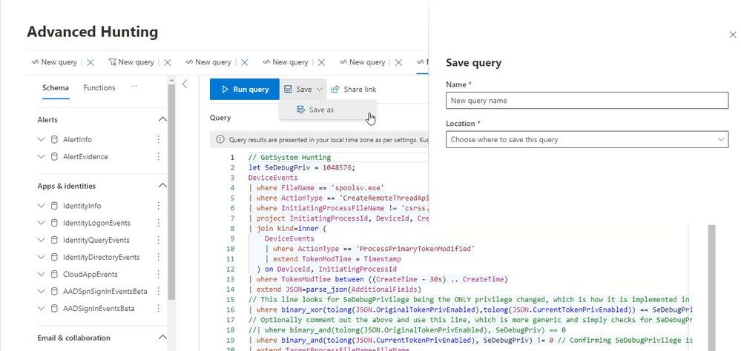Click the query results info icon
Viewport: 741px width, 351px height.
pos(220,140)
